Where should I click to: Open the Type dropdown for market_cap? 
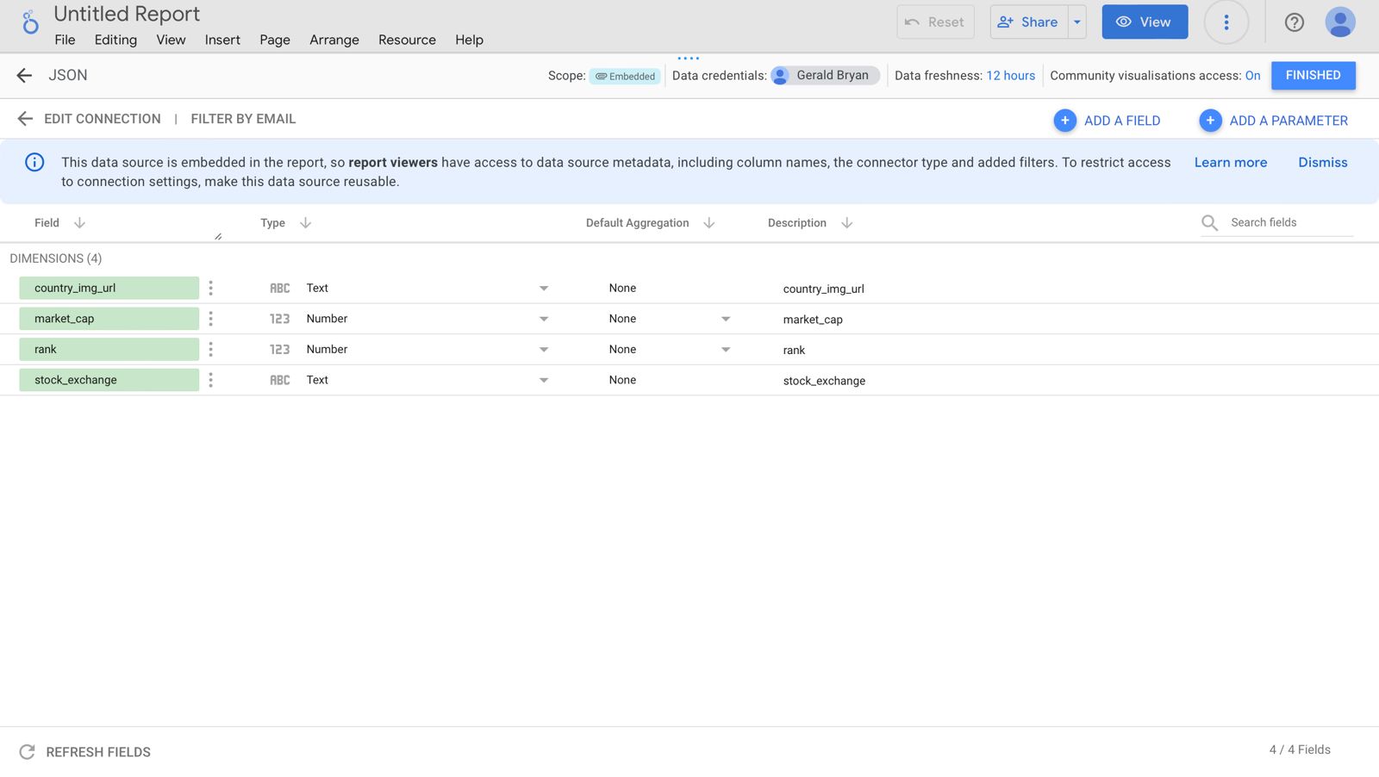[x=544, y=319]
